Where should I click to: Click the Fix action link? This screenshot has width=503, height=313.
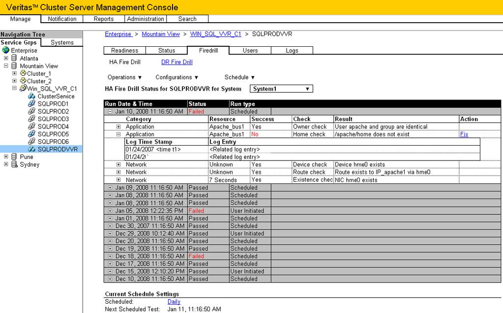464,134
